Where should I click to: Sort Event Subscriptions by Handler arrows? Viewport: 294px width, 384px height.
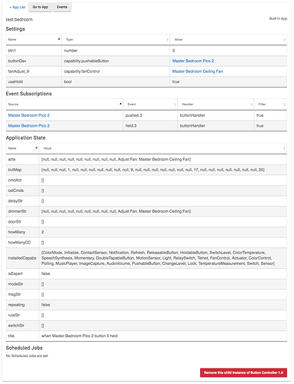click(252, 104)
